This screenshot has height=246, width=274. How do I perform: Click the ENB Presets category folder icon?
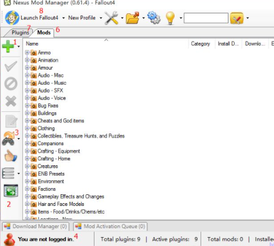33,174
